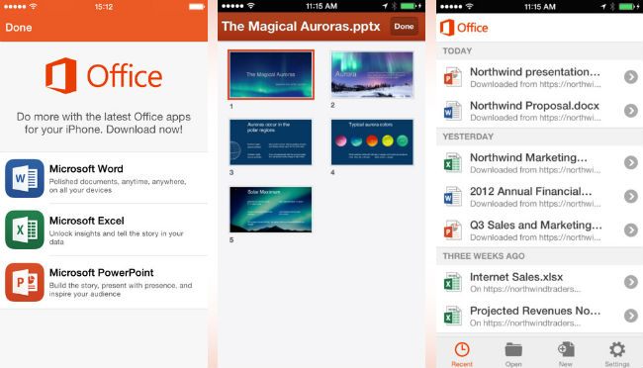The image size is (643, 368).
Task: Open the Settings gear tab
Action: pyautogui.click(x=616, y=354)
